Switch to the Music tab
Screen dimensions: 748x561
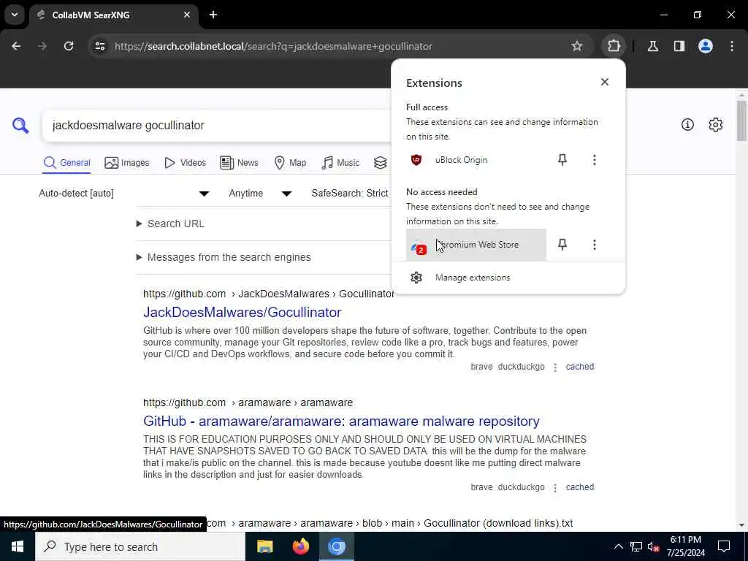point(340,163)
